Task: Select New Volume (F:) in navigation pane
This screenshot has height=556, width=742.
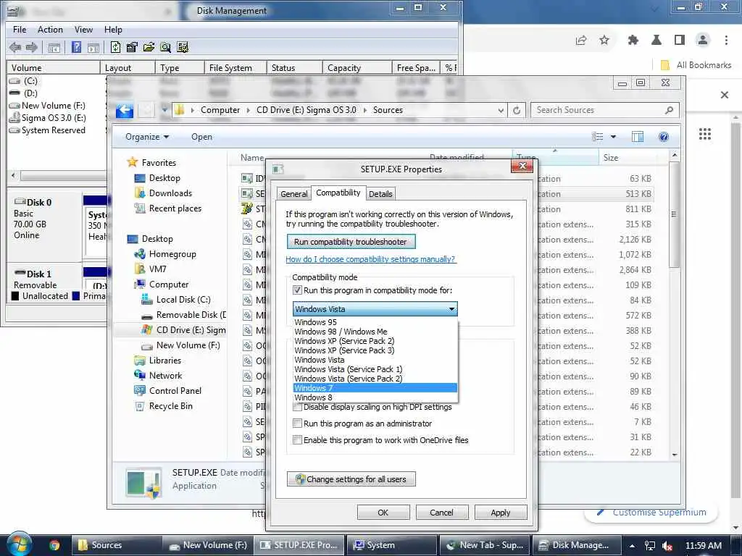Action: (x=180, y=345)
